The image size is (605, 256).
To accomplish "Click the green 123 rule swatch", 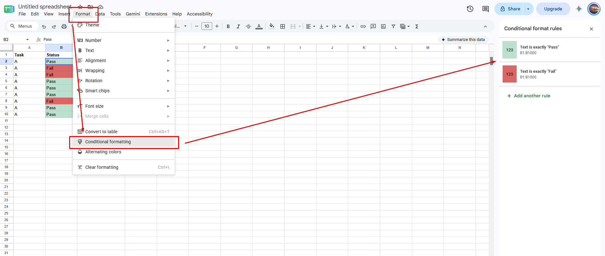I will [510, 50].
